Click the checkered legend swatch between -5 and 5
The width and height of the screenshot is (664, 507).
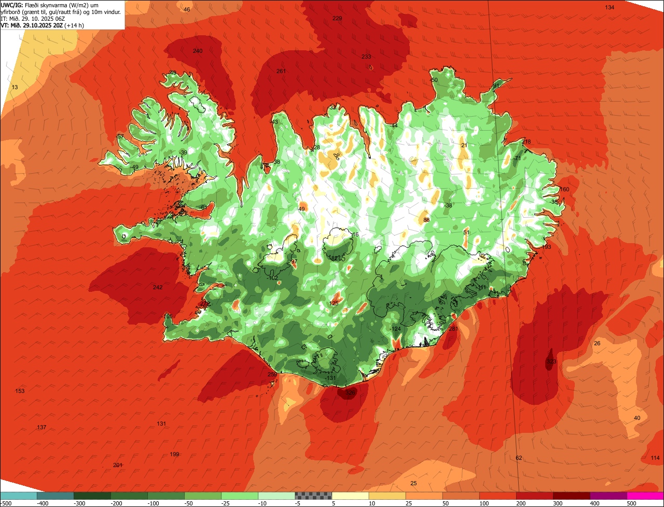[313, 496]
